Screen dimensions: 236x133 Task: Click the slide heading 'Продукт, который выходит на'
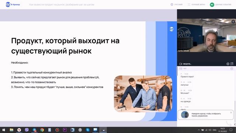point(65,41)
